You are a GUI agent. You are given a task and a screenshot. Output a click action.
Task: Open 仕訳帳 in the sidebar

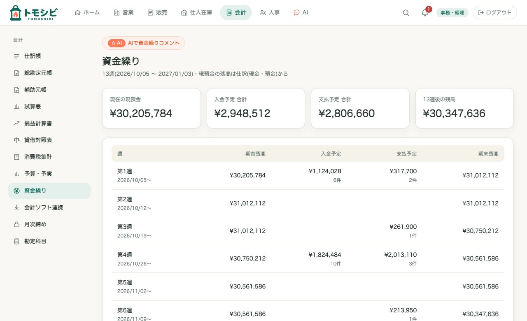coord(49,56)
